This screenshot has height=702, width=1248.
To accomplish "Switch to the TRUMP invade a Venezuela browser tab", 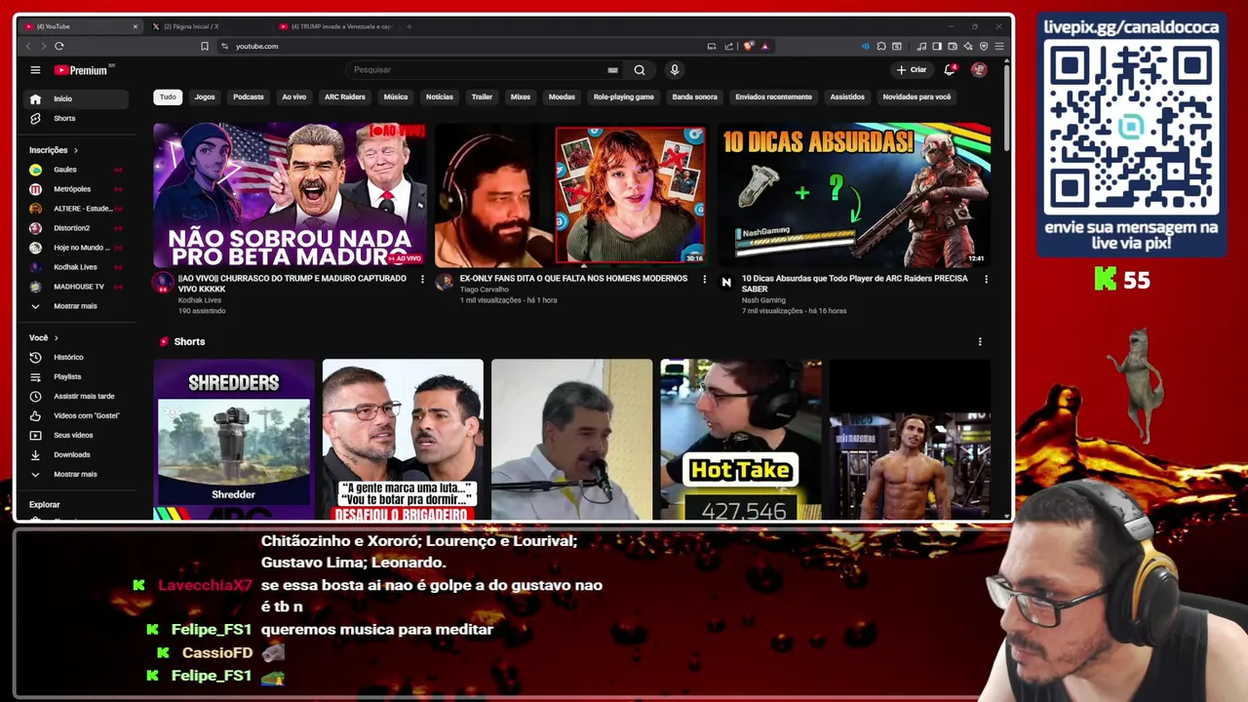I will [x=336, y=26].
